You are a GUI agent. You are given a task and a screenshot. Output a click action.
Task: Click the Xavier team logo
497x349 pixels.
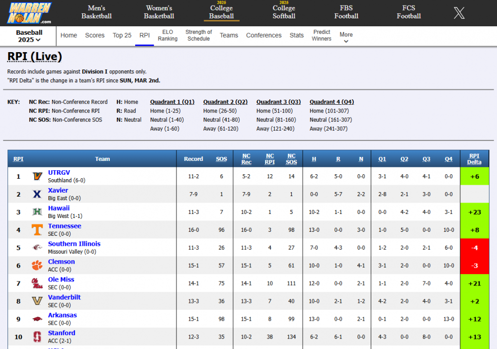[37, 194]
